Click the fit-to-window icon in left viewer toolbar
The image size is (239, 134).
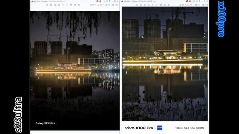(x=51, y=5)
